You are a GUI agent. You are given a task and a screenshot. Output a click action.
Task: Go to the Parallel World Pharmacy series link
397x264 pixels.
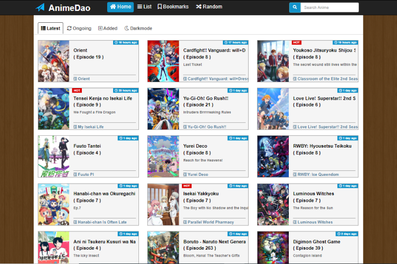(x=208, y=222)
